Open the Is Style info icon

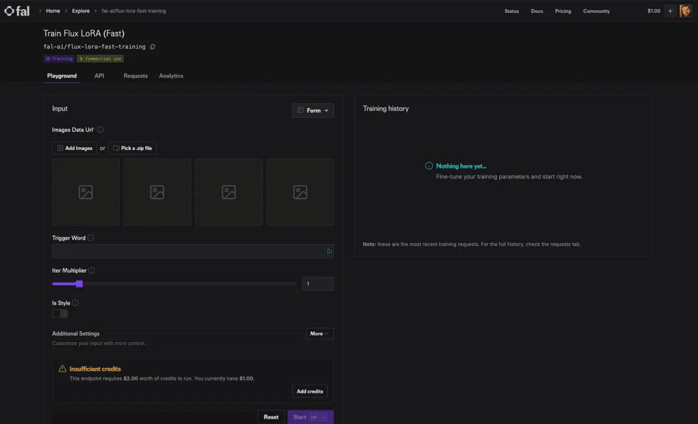tap(75, 303)
